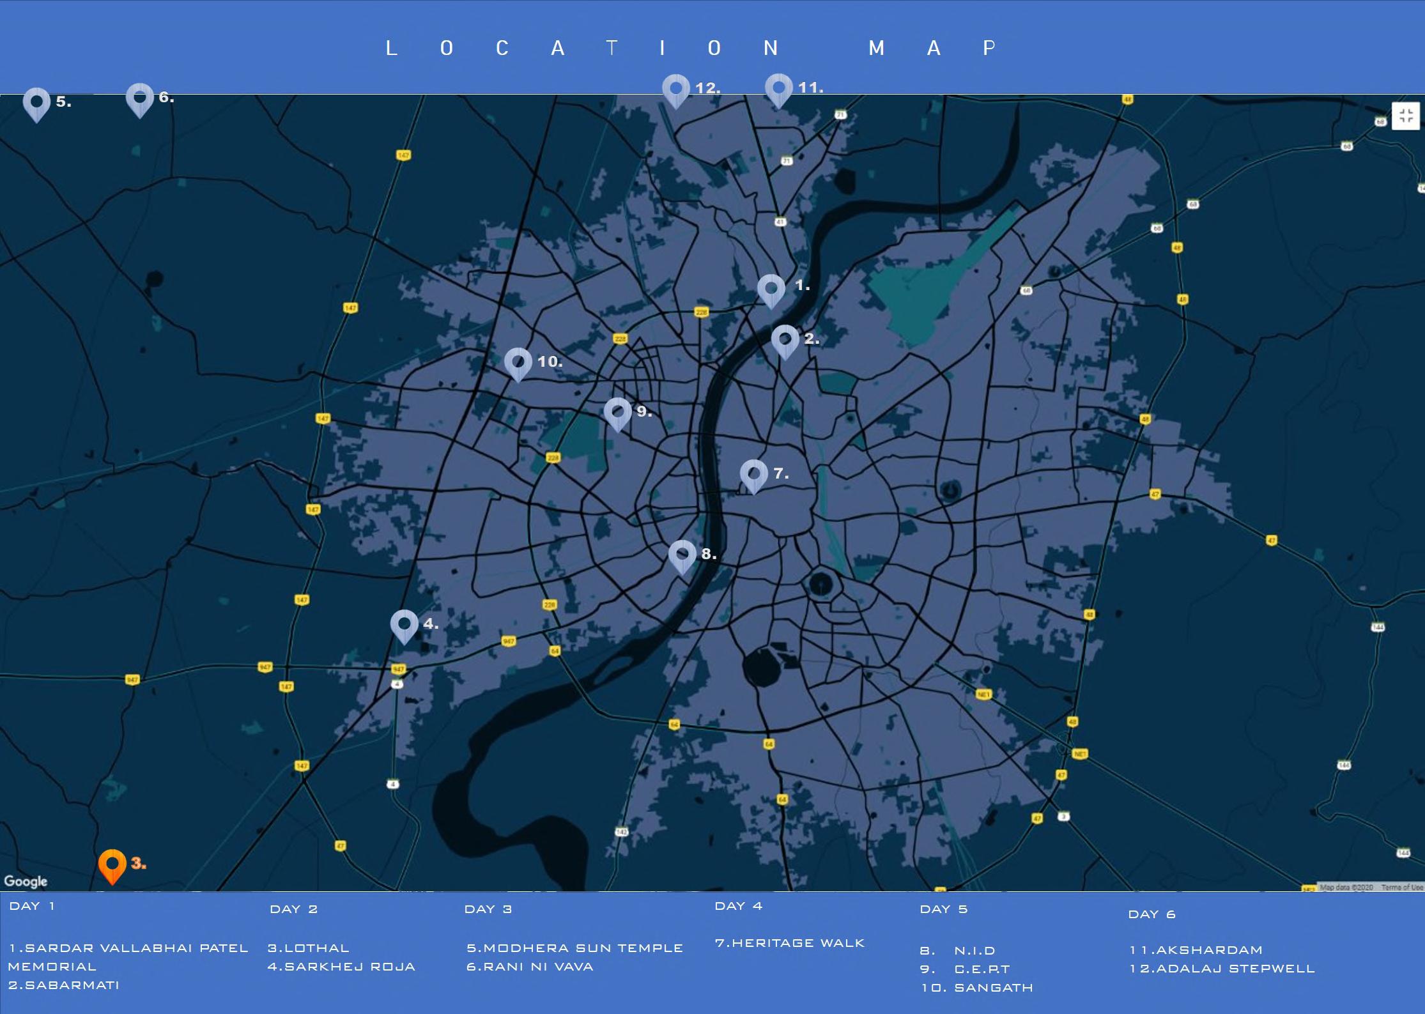Click map pin number 1

(771, 289)
